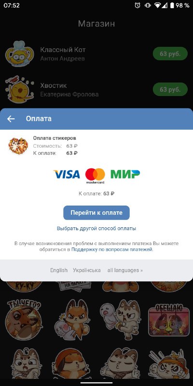Buy Хвостик for 63 руб.
Image resolution: width=193 pixels, height=386 pixels.
[170, 89]
